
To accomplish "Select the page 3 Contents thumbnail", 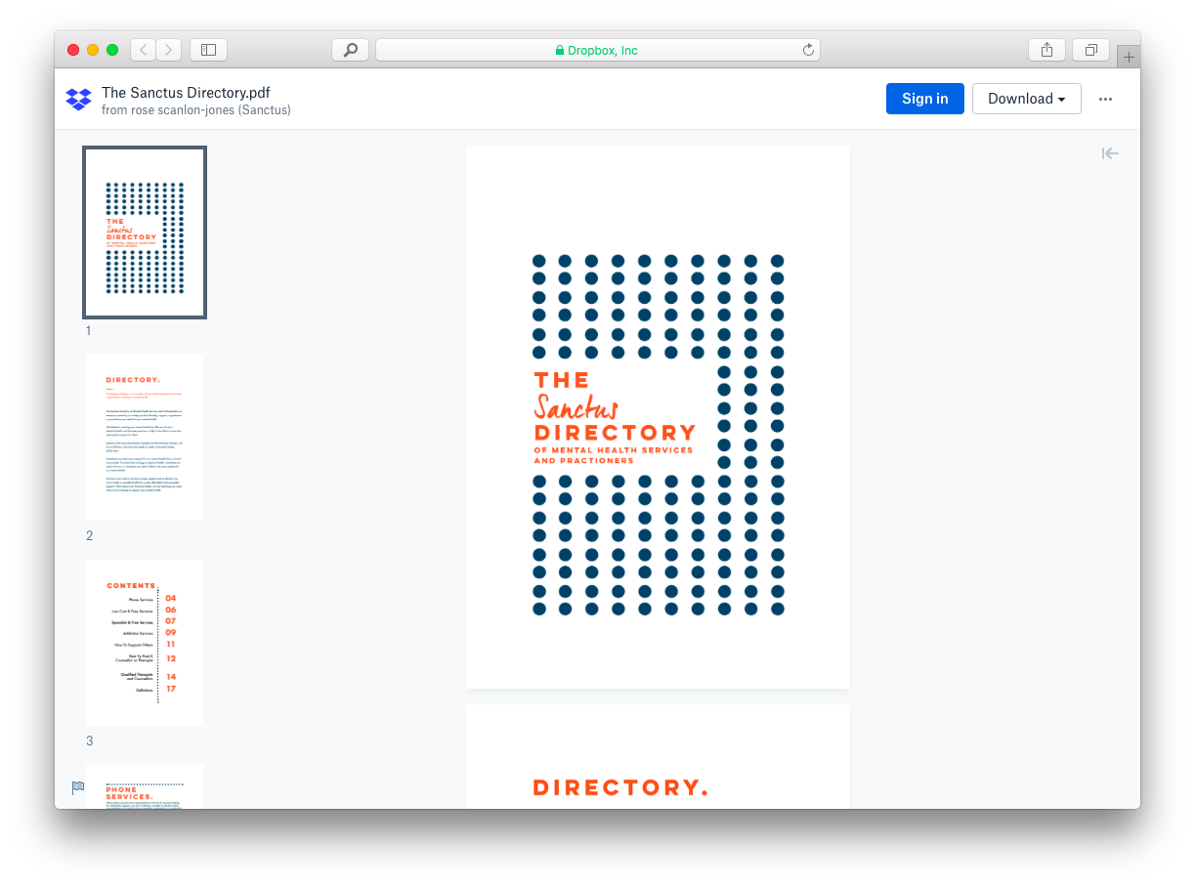I will [x=145, y=643].
